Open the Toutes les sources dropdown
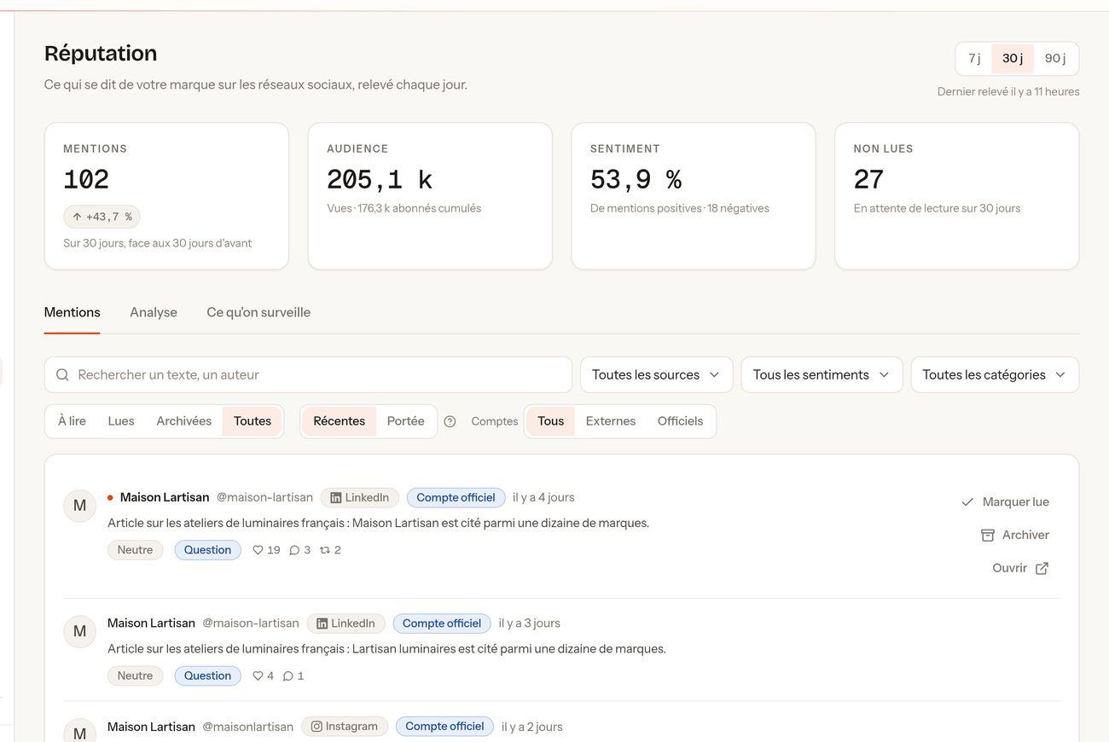Image resolution: width=1109 pixels, height=742 pixels. coord(657,375)
